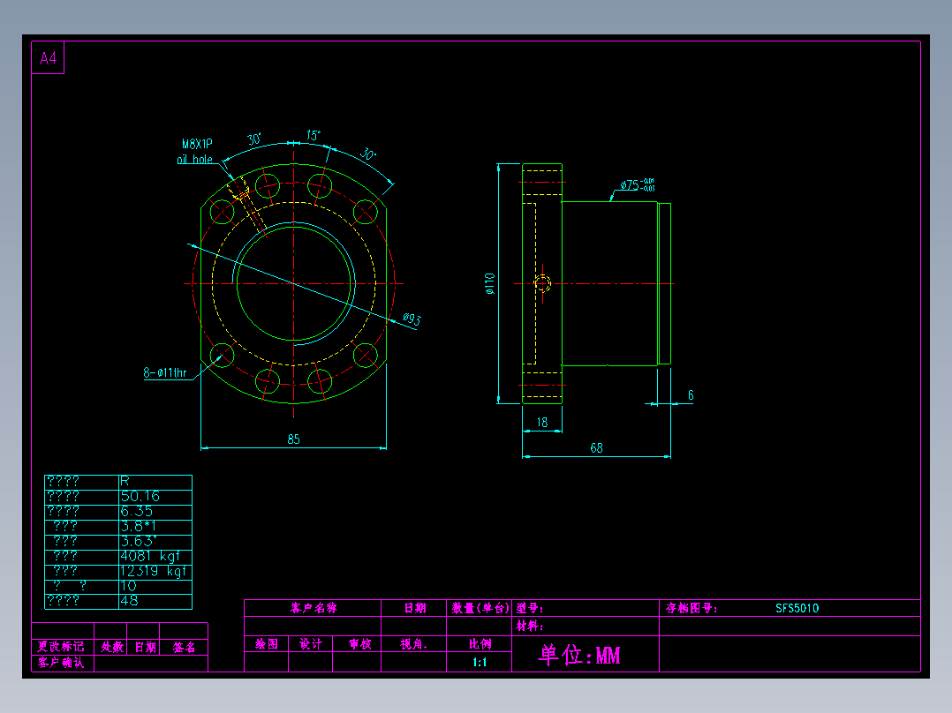
Task: Select the 4081 kgf load value
Action: point(150,557)
